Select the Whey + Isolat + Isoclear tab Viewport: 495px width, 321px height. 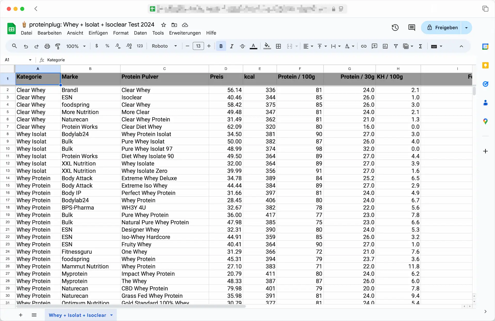point(78,315)
